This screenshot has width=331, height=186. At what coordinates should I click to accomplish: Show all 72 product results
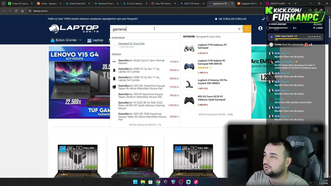145,125
